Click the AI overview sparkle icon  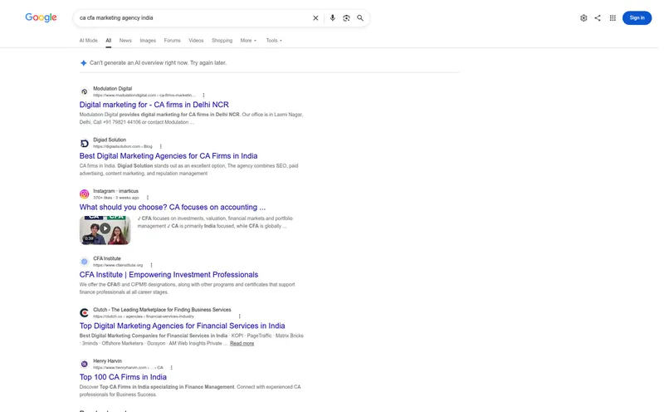click(x=84, y=63)
